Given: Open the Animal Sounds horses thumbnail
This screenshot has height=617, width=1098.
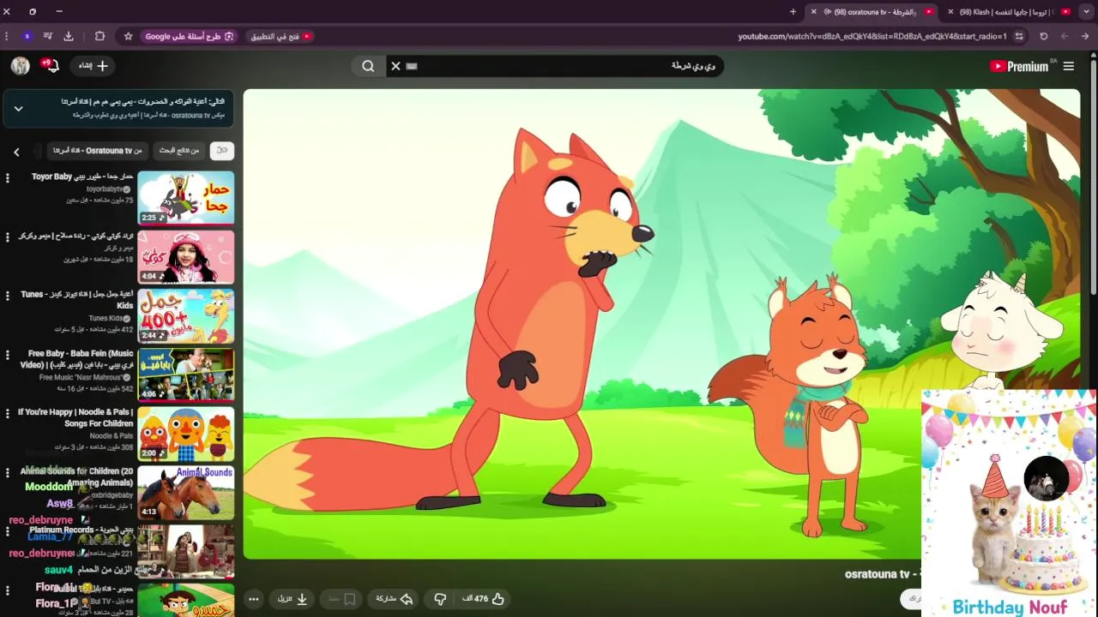Looking at the screenshot, I should tap(186, 492).
